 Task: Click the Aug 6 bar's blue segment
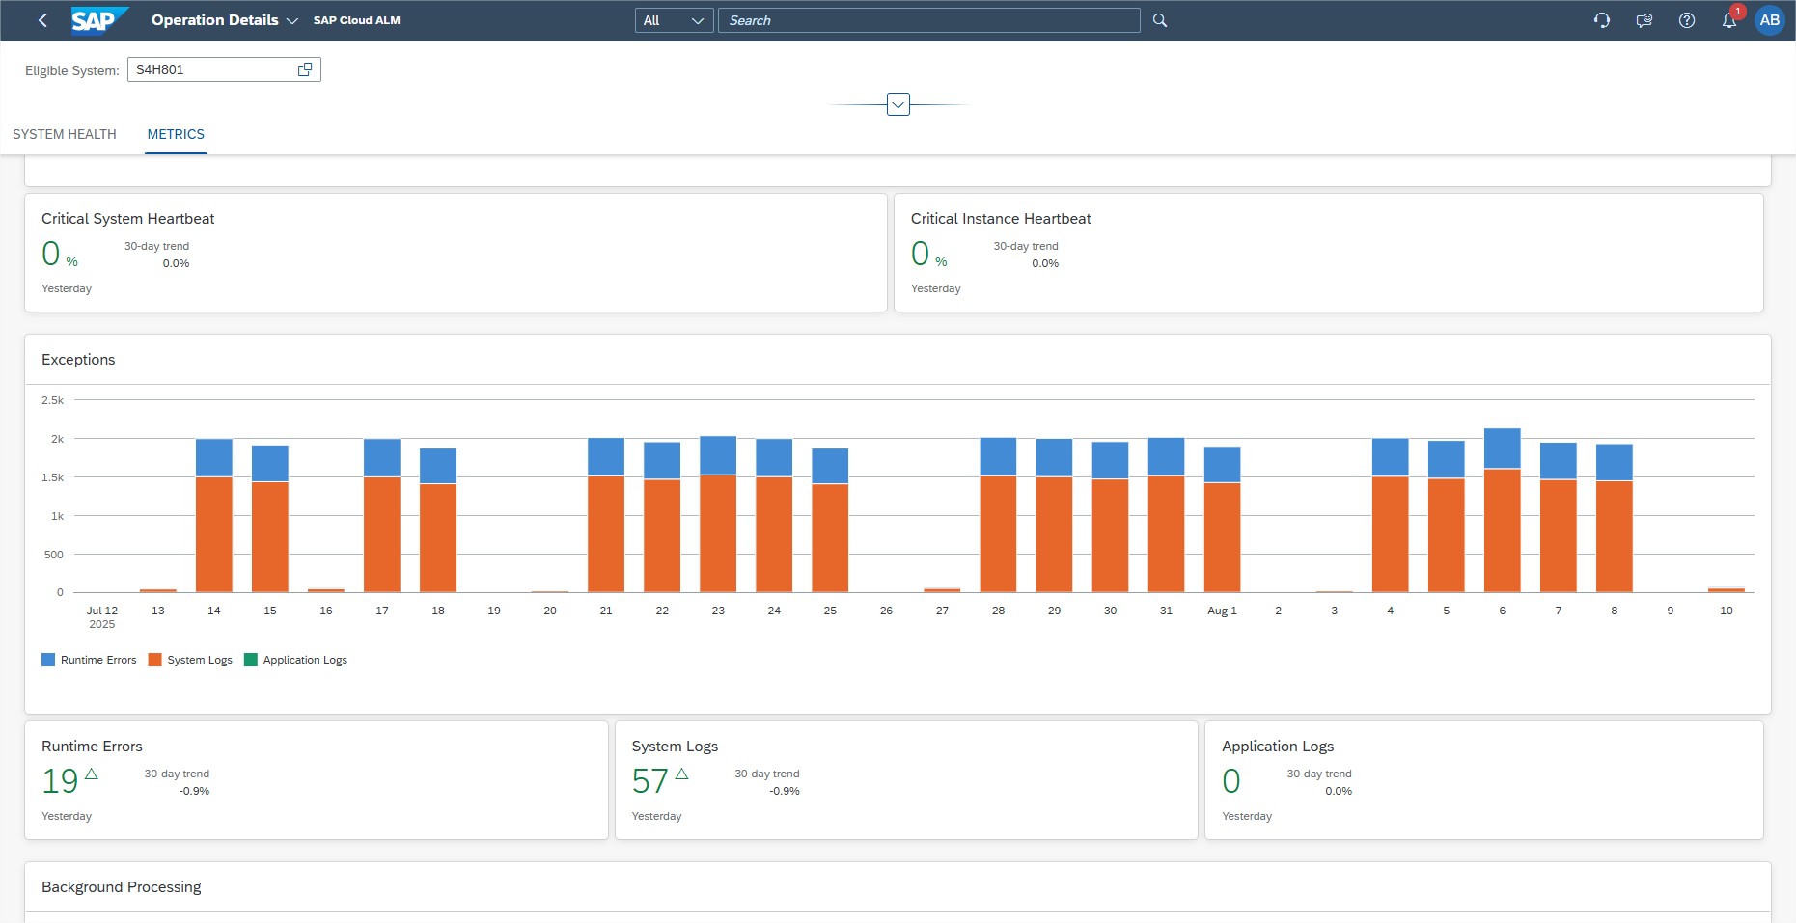click(x=1502, y=448)
